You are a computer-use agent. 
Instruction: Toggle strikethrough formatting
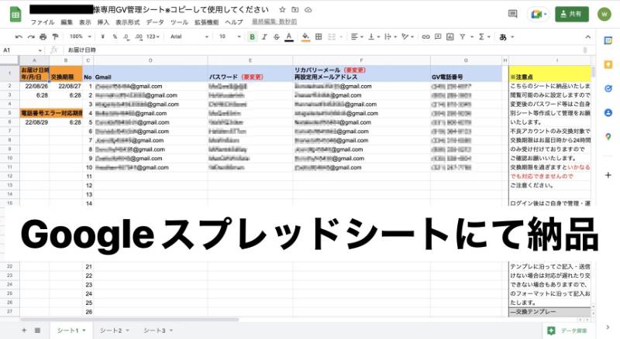point(277,36)
